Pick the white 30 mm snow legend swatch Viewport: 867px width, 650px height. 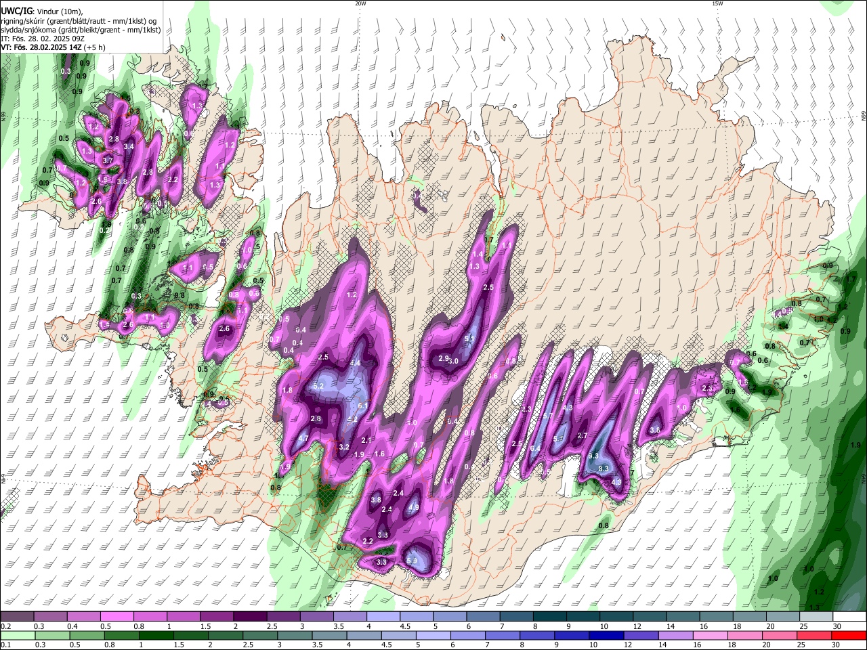849,617
